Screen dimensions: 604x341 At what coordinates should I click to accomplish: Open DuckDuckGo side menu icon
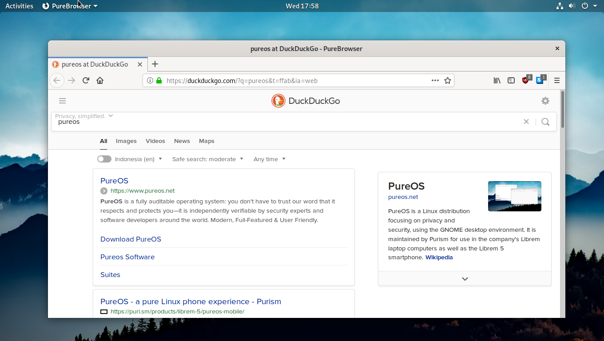(63, 101)
